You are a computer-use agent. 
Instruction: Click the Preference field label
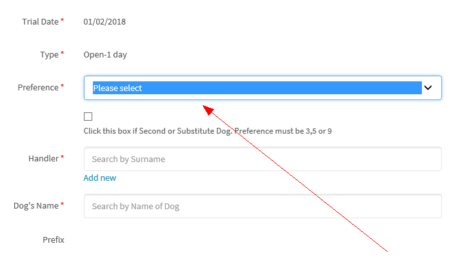[x=38, y=87]
